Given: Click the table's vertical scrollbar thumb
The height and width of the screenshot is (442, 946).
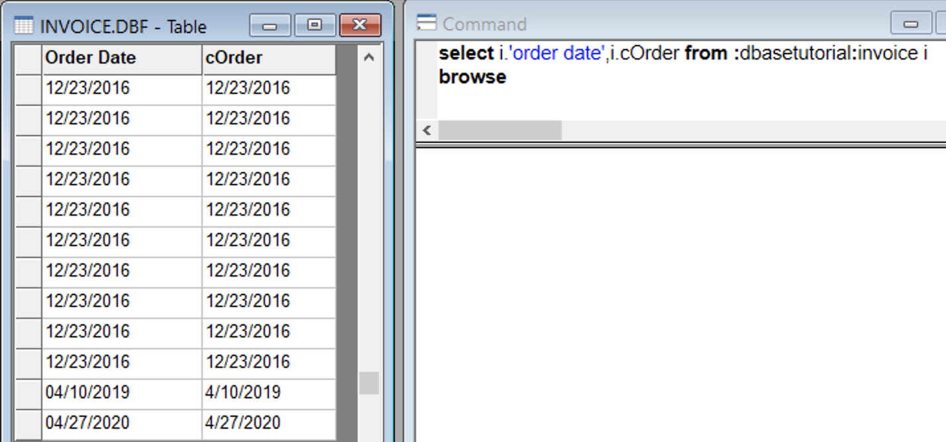Looking at the screenshot, I should 369,383.
